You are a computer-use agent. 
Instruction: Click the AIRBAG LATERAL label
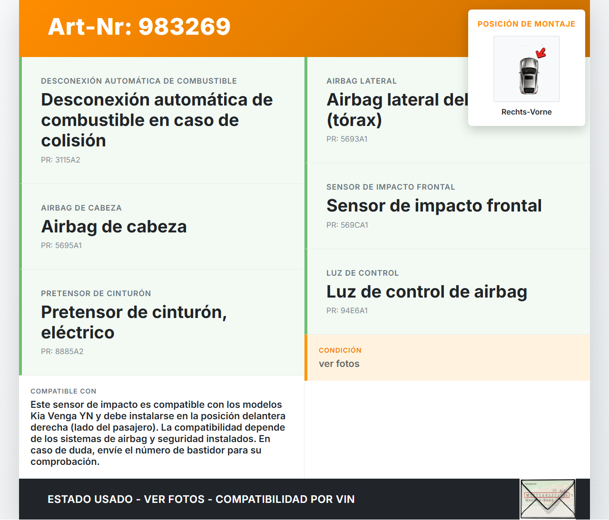(362, 81)
